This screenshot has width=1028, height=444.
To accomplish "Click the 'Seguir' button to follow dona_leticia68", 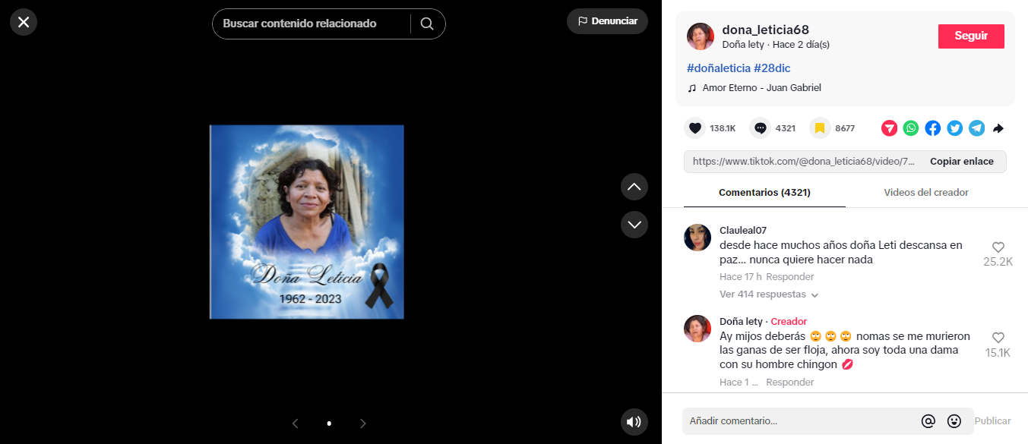I will click(970, 36).
